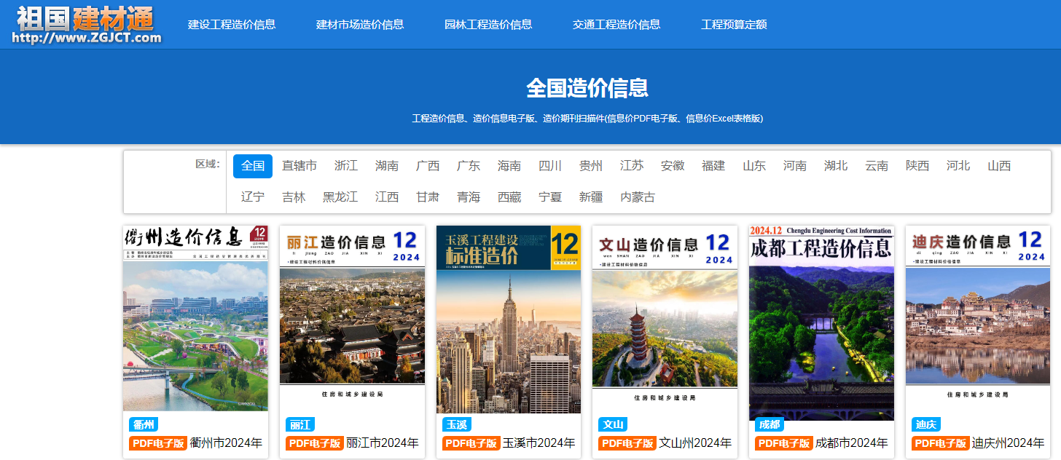
Task: Click the PDF电子版 badge beside 成都市2024年
Action: point(784,443)
